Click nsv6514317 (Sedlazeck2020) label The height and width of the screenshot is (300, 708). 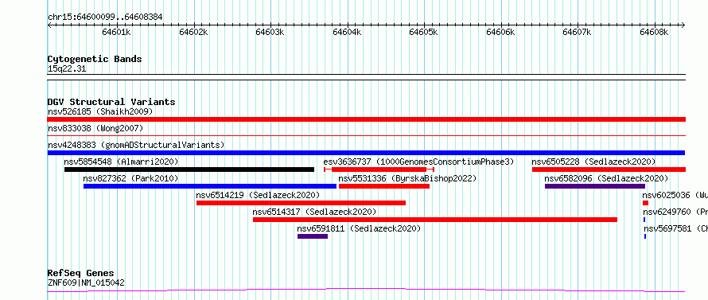(314, 212)
